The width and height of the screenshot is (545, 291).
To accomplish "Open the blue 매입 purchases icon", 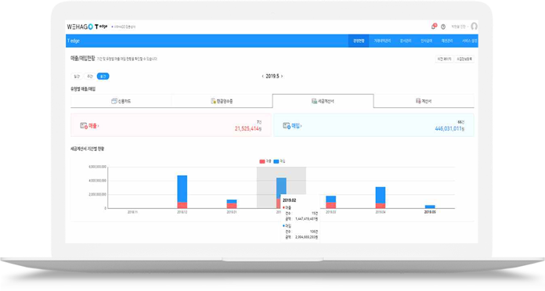I will [287, 126].
